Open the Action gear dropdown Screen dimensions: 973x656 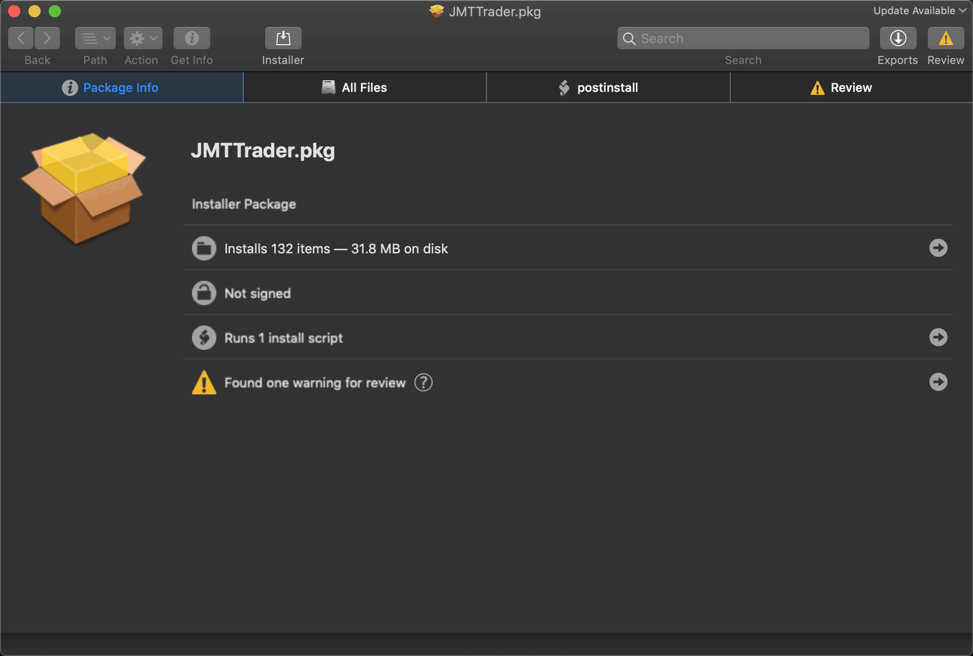point(143,39)
